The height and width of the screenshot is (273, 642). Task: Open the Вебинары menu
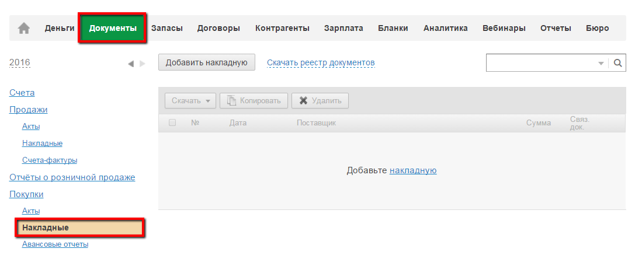(504, 28)
